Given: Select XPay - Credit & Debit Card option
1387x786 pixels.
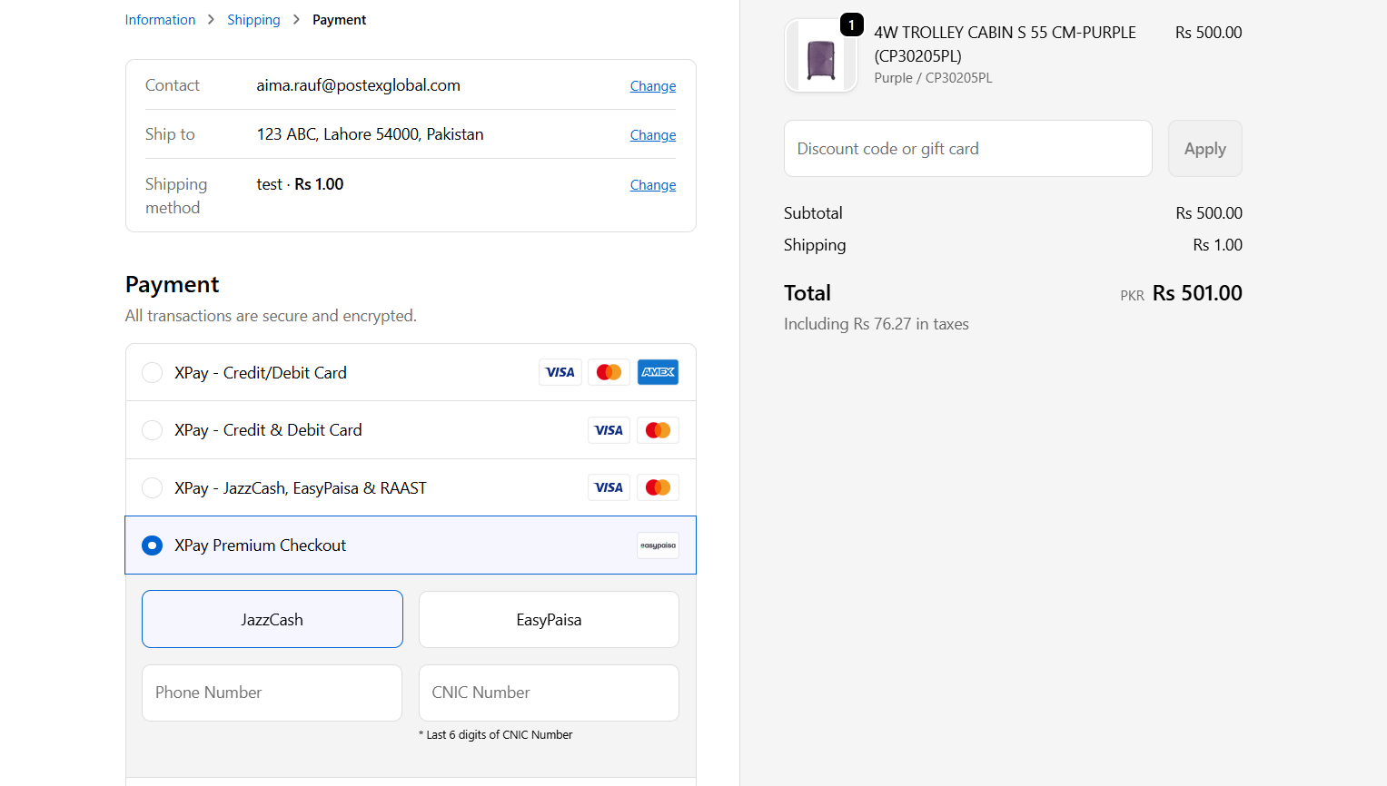Looking at the screenshot, I should point(153,430).
